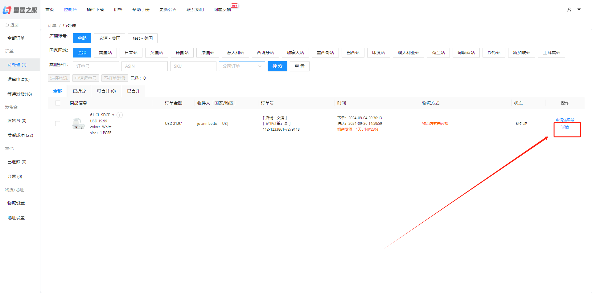Switch to the 已拆分 tab
Viewport: 592px width, 293px height.
coord(79,91)
